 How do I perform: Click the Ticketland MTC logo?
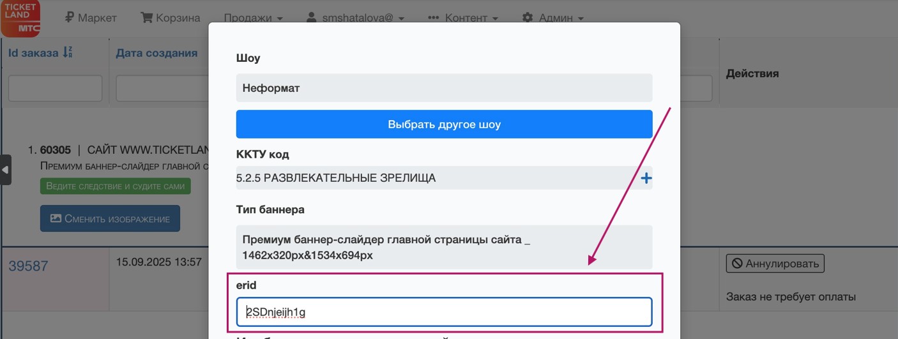20,18
